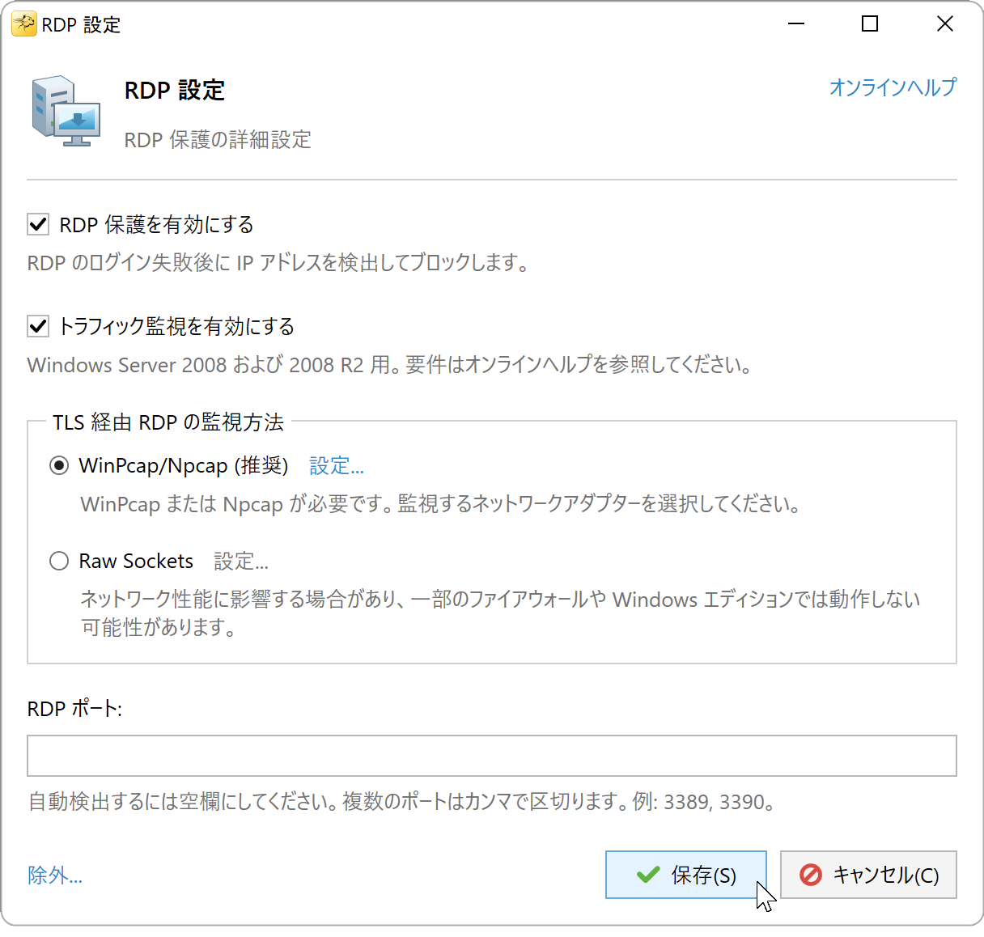This screenshot has height=937, width=984.
Task: Focus the RDP ポート input field
Action: 492,756
